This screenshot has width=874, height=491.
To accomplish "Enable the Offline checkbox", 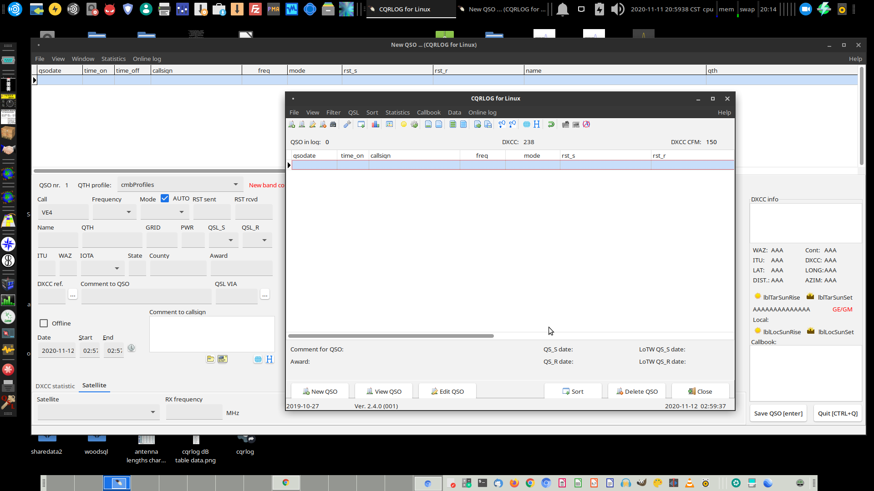I will click(44, 323).
